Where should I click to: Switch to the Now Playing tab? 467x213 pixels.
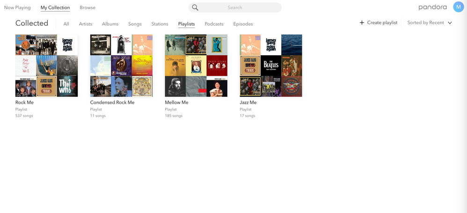coord(17,7)
